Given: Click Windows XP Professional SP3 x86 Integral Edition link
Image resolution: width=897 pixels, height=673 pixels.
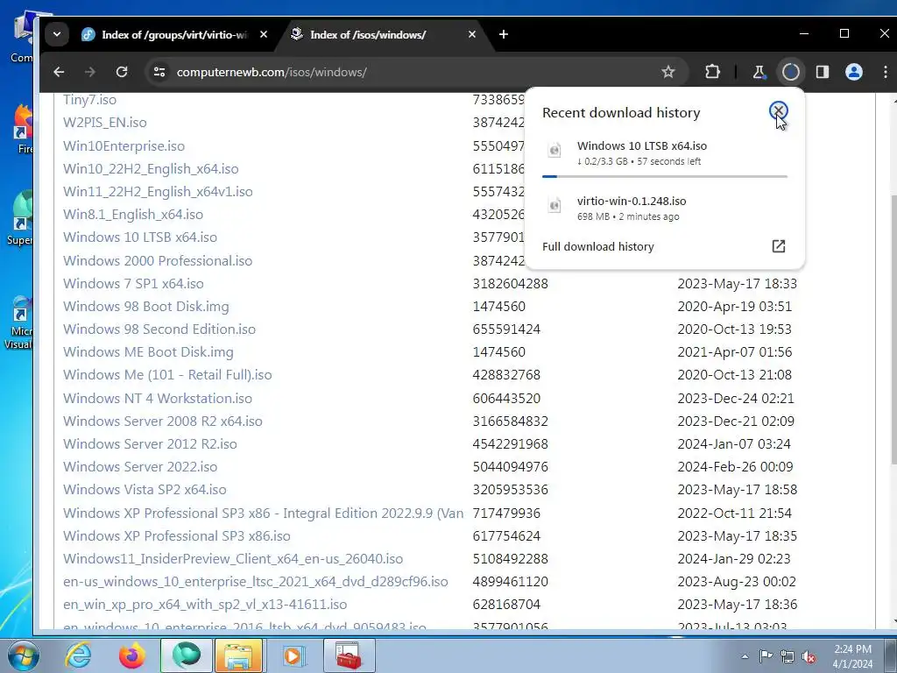Looking at the screenshot, I should pyautogui.click(x=263, y=514).
